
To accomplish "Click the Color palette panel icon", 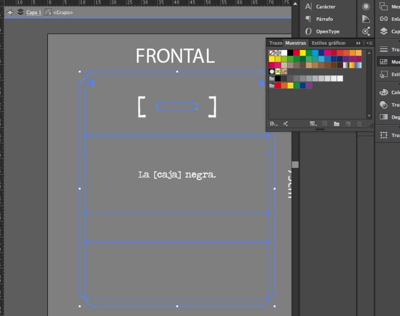I will pyautogui.click(x=384, y=93).
